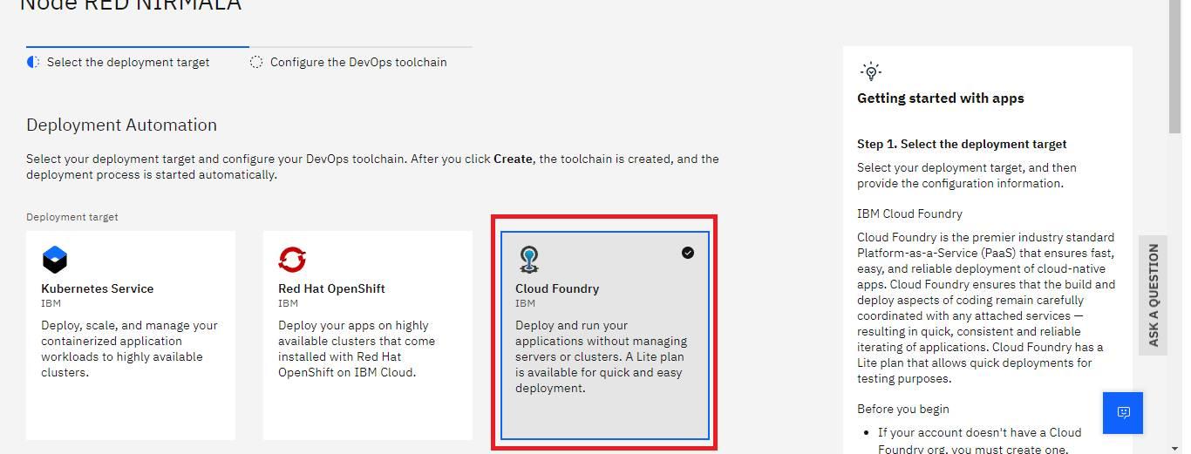Select the Kubernetes Service deployment card
The width and height of the screenshot is (1191, 454).
131,335
